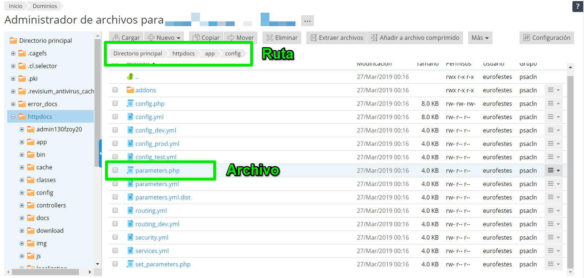
Task: Check the config_dev.yml row checkbox
Action: tap(115, 130)
